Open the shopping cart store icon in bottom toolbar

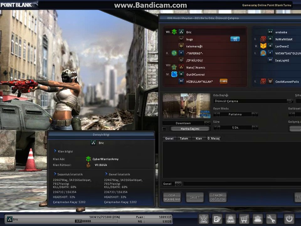(244, 219)
